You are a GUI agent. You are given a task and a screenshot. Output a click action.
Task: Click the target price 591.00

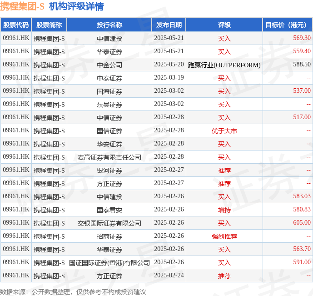tap(302, 262)
